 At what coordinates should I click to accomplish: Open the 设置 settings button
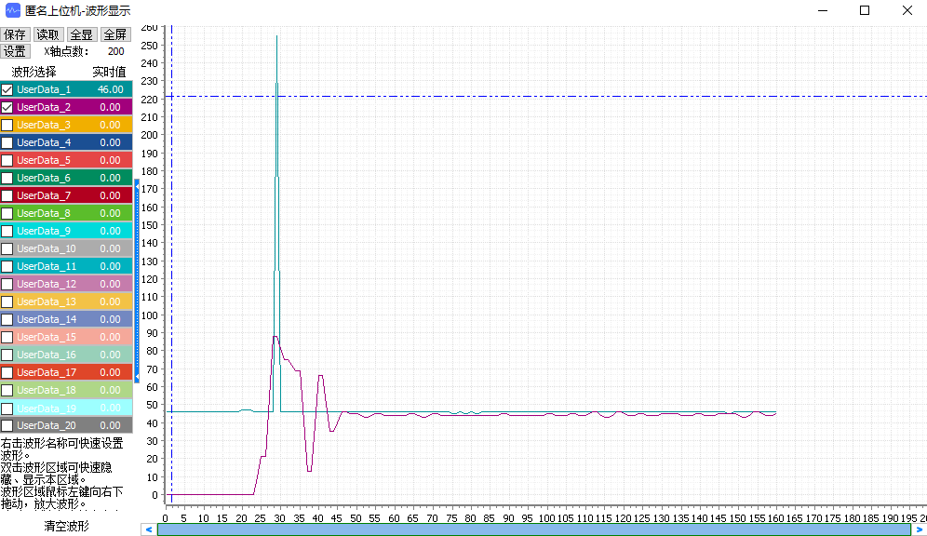(x=15, y=51)
